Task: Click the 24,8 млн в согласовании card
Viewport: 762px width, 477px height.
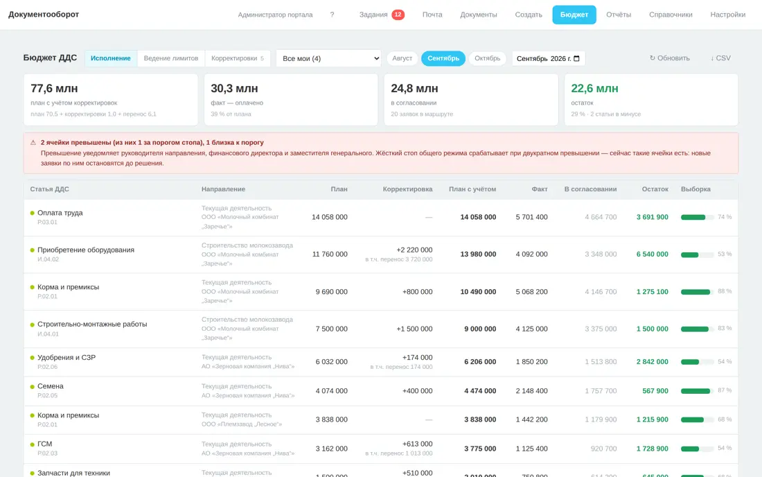Action: [471, 100]
